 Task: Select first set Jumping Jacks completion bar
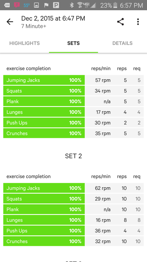click(44, 80)
